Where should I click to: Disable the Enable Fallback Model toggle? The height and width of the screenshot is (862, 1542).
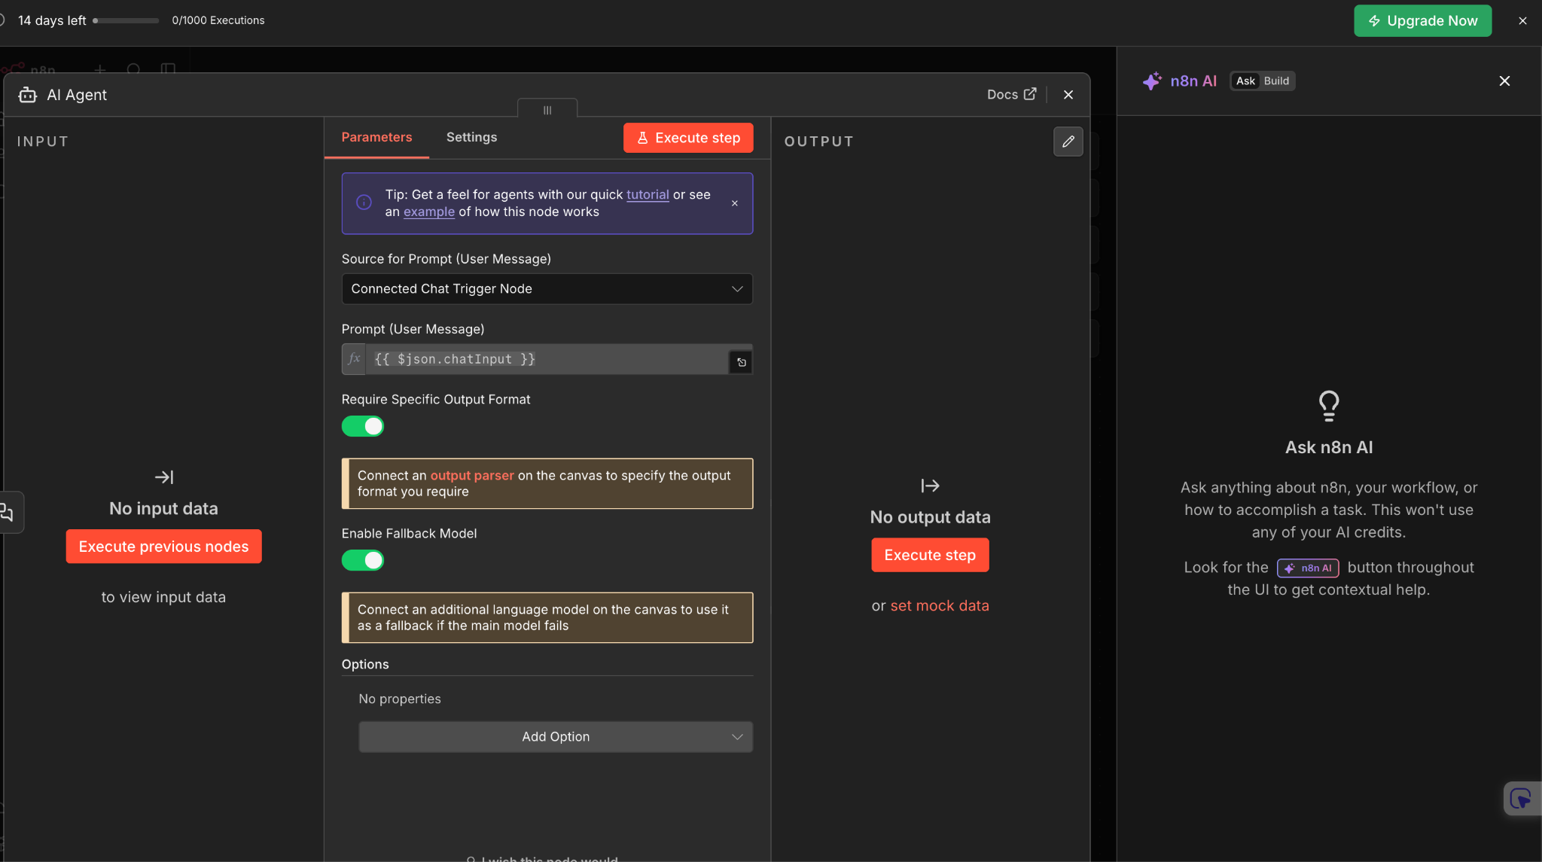click(x=363, y=560)
